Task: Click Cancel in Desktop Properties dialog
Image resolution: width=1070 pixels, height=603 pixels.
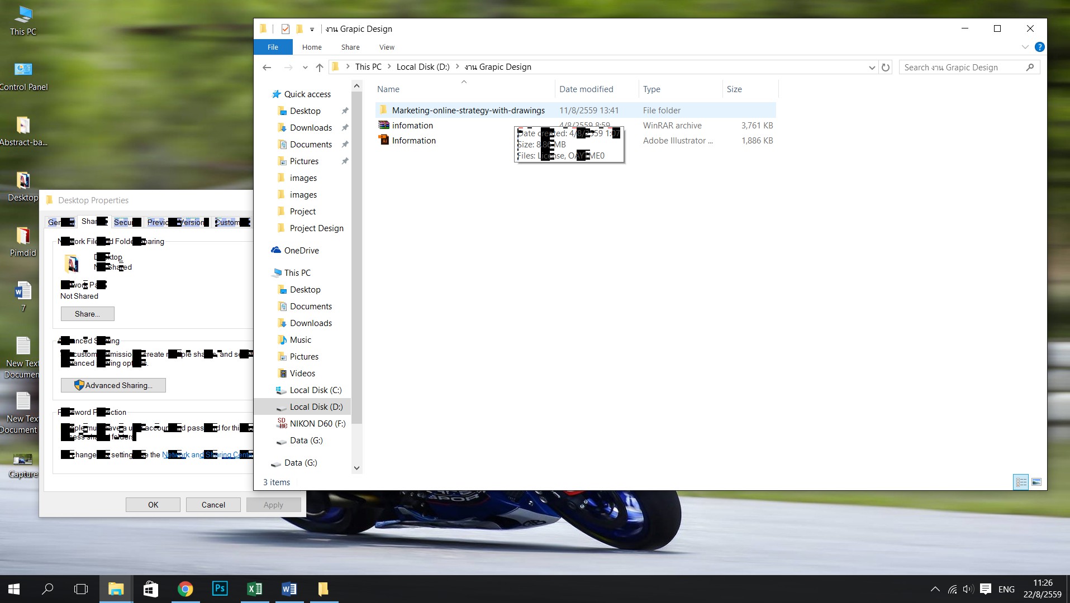Action: click(213, 505)
